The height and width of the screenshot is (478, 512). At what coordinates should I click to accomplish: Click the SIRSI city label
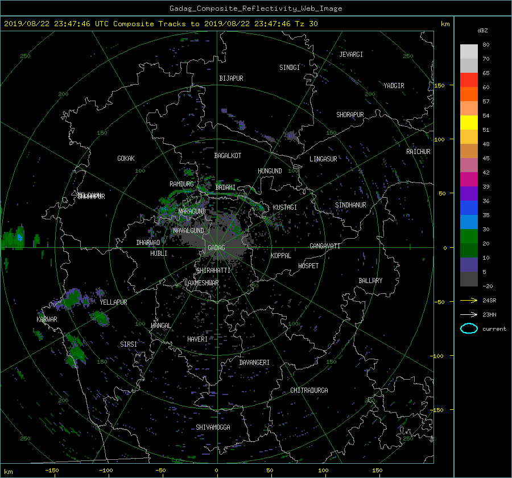[x=129, y=344]
